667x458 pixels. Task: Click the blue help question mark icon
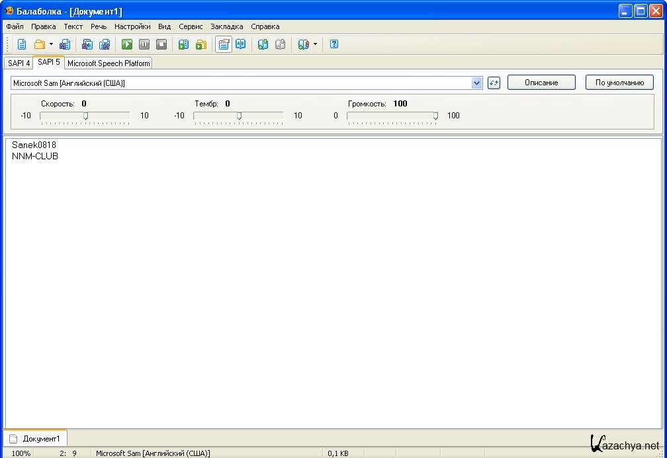tap(334, 44)
